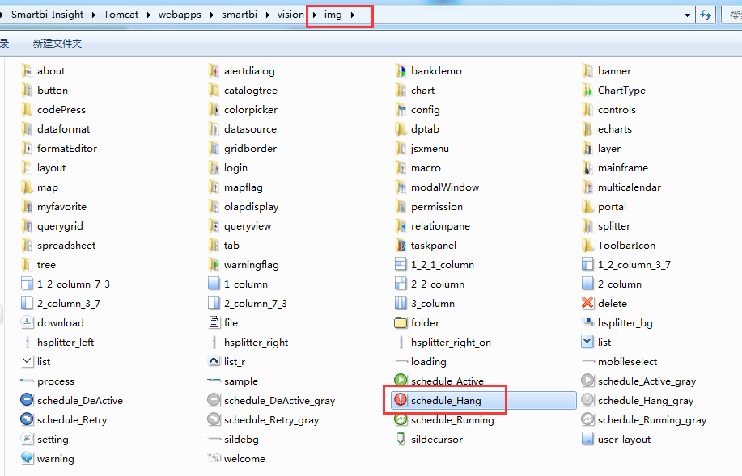Expand the arrow after img in path

pos(353,15)
